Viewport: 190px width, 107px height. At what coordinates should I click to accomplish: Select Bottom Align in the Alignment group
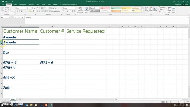point(42,8)
